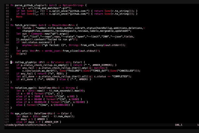Click the fetch_prs function name
This screenshot has height=133, width=199.
point(22,25)
